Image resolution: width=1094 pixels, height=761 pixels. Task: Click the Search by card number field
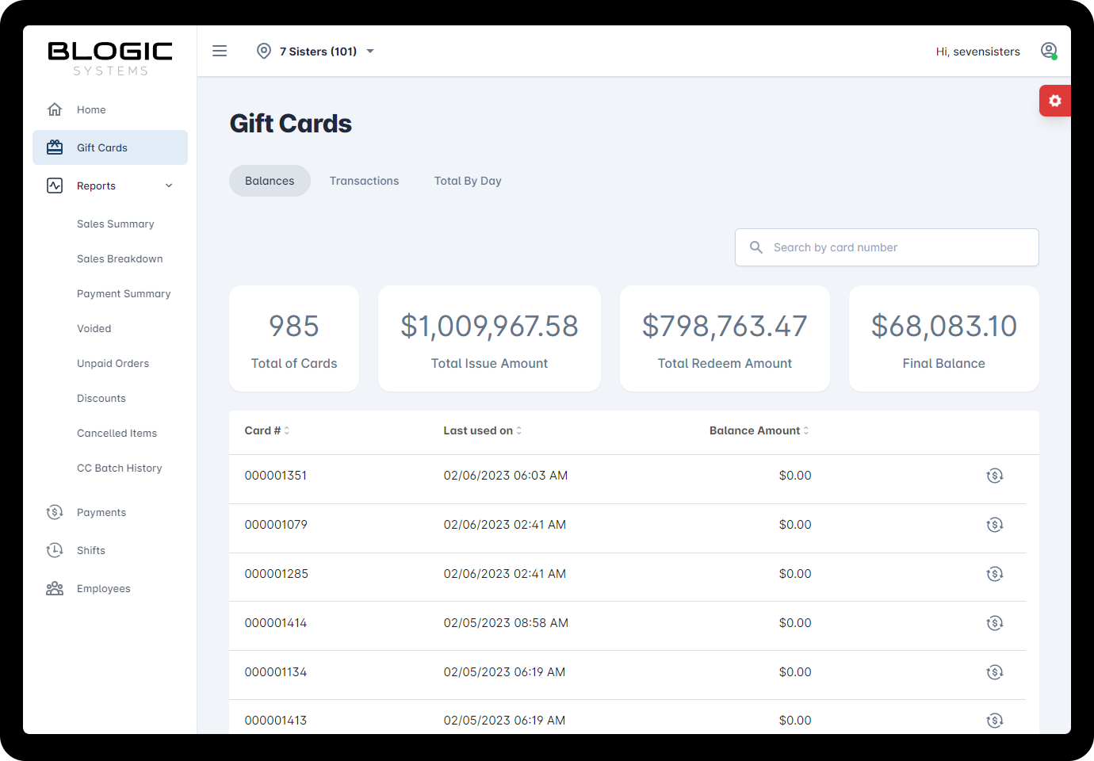(886, 247)
